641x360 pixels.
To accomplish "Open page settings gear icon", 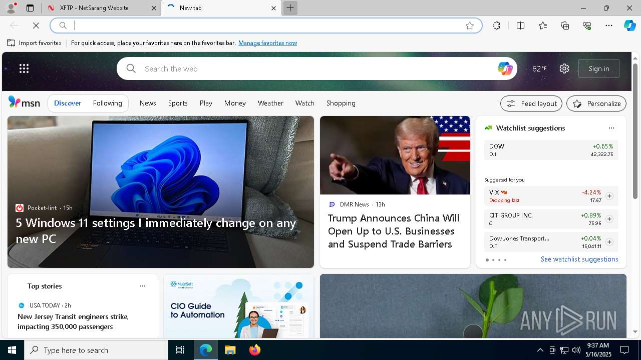I will [564, 68].
